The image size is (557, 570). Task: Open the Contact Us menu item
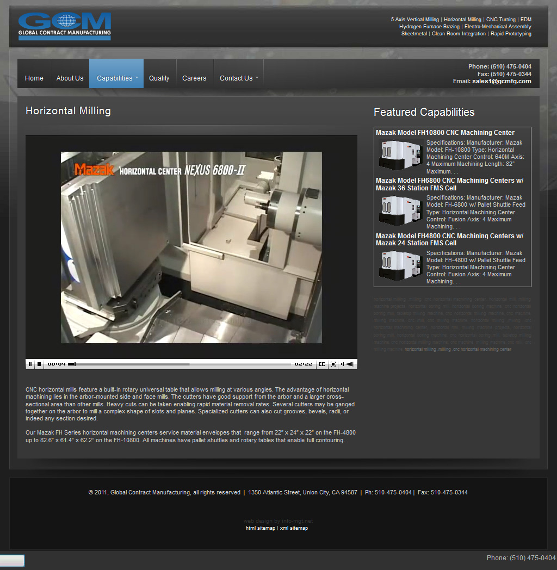(236, 78)
